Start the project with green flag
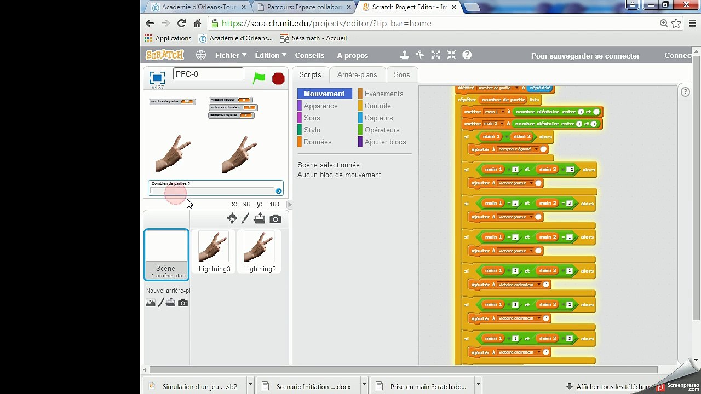The height and width of the screenshot is (394, 701). coord(259,78)
